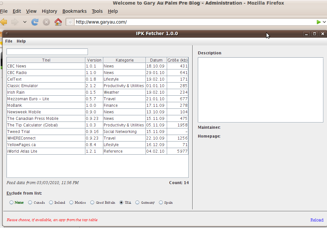Select the iWorld Atlas Lite row

tap(97, 151)
